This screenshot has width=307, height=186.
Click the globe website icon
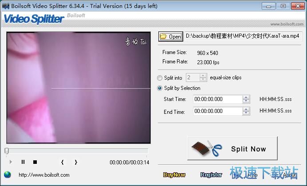pos(8,174)
